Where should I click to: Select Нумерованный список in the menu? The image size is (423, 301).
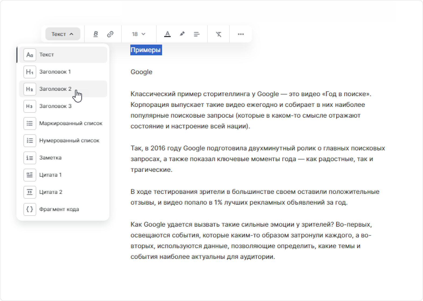coord(63,141)
